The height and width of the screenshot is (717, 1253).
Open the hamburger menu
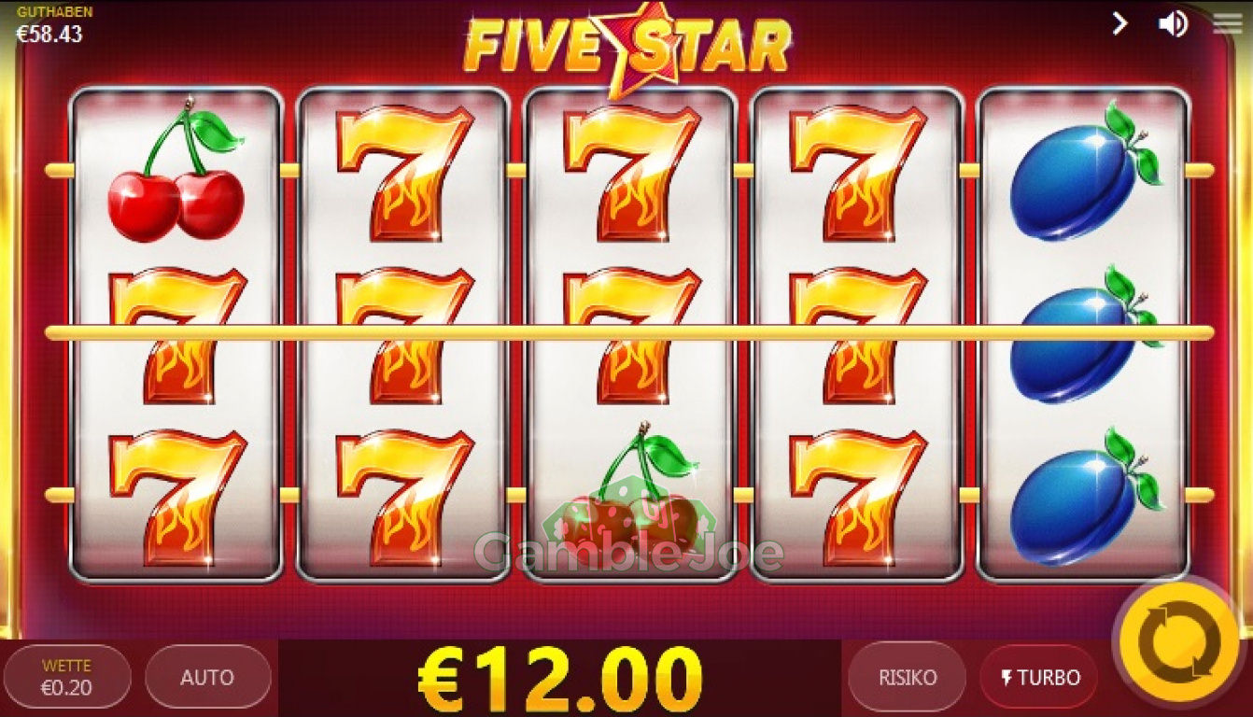pos(1227,24)
